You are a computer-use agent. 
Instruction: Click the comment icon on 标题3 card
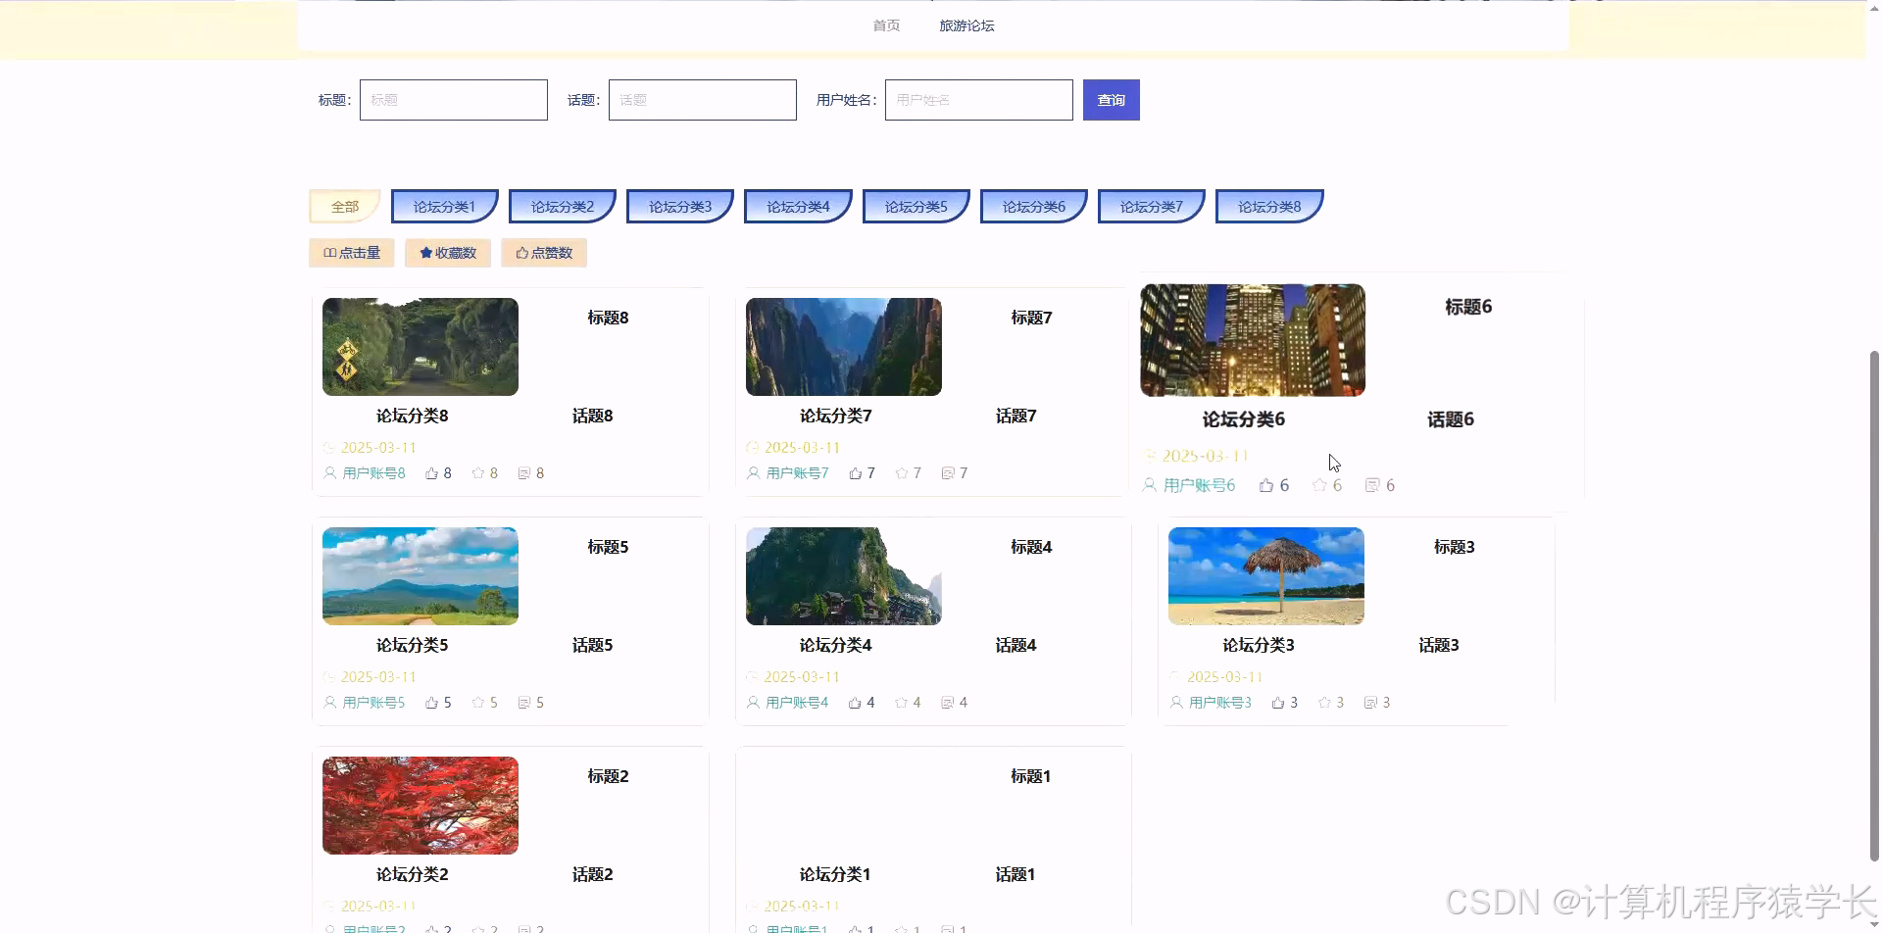[x=1371, y=702]
